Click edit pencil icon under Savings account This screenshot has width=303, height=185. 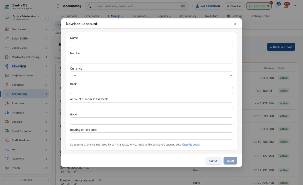point(75,172)
